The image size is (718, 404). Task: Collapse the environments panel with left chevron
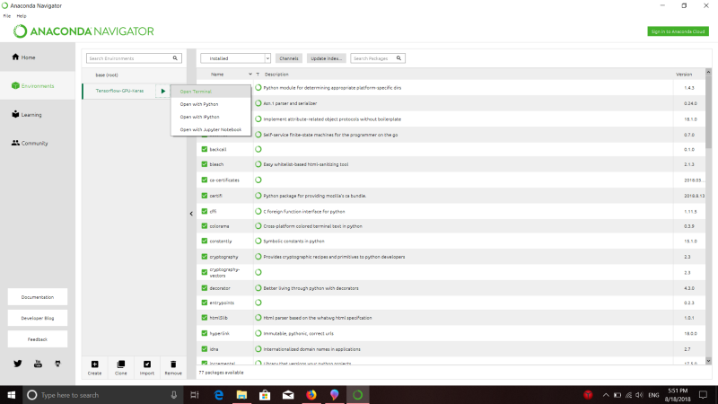pyautogui.click(x=191, y=214)
